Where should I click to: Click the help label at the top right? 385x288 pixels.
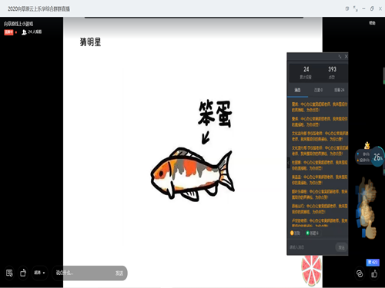[x=372, y=23]
